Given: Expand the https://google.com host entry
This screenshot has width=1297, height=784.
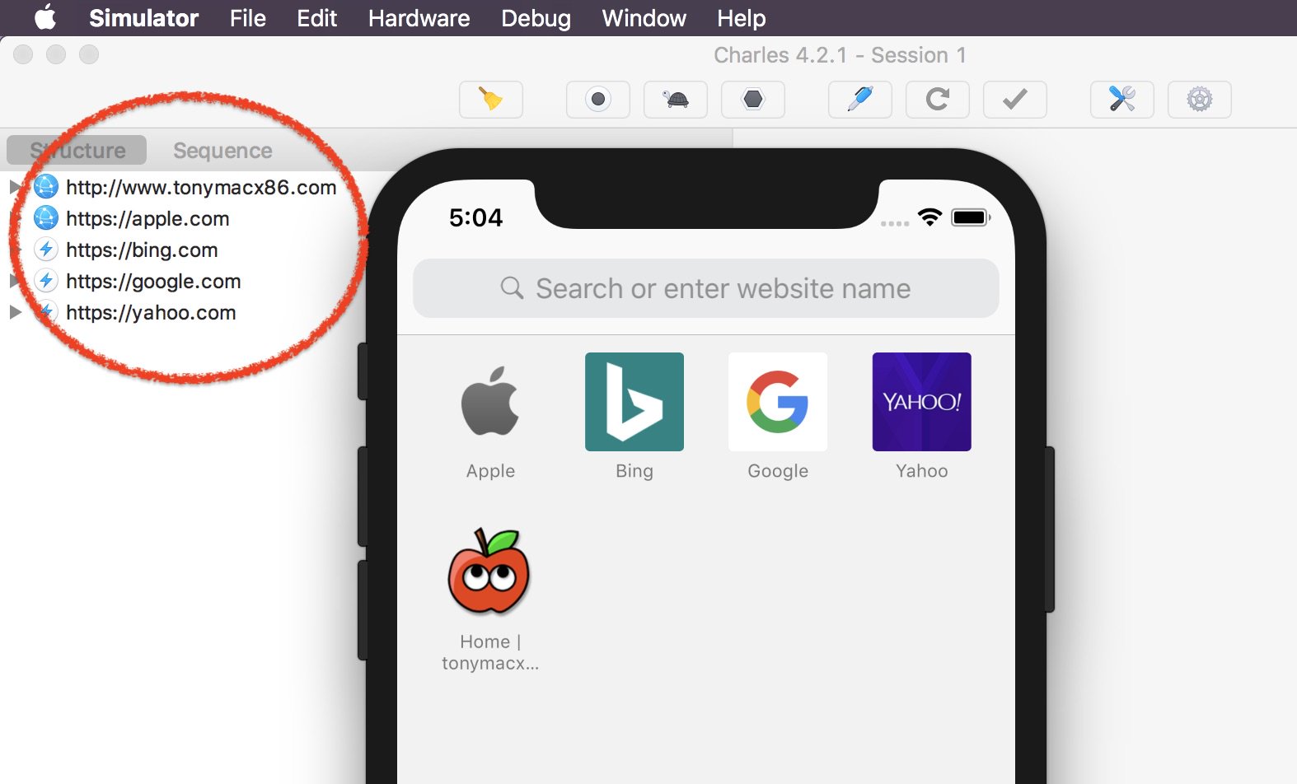Looking at the screenshot, I should pos(15,281).
